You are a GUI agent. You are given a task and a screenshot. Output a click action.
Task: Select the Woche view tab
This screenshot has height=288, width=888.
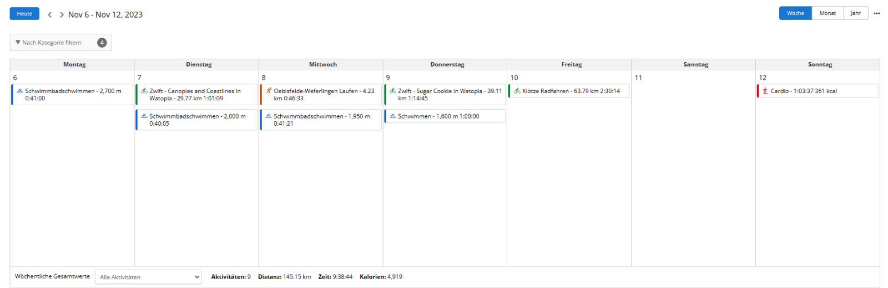795,13
